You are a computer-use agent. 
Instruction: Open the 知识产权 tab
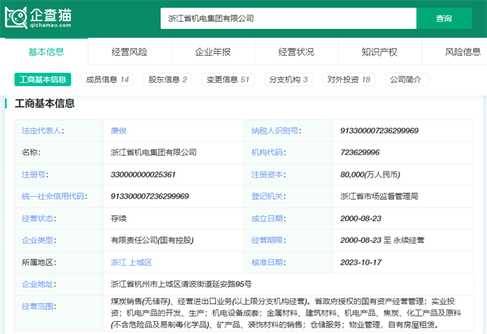[x=379, y=51]
